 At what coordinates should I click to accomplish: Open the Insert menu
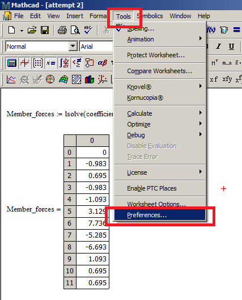75,16
